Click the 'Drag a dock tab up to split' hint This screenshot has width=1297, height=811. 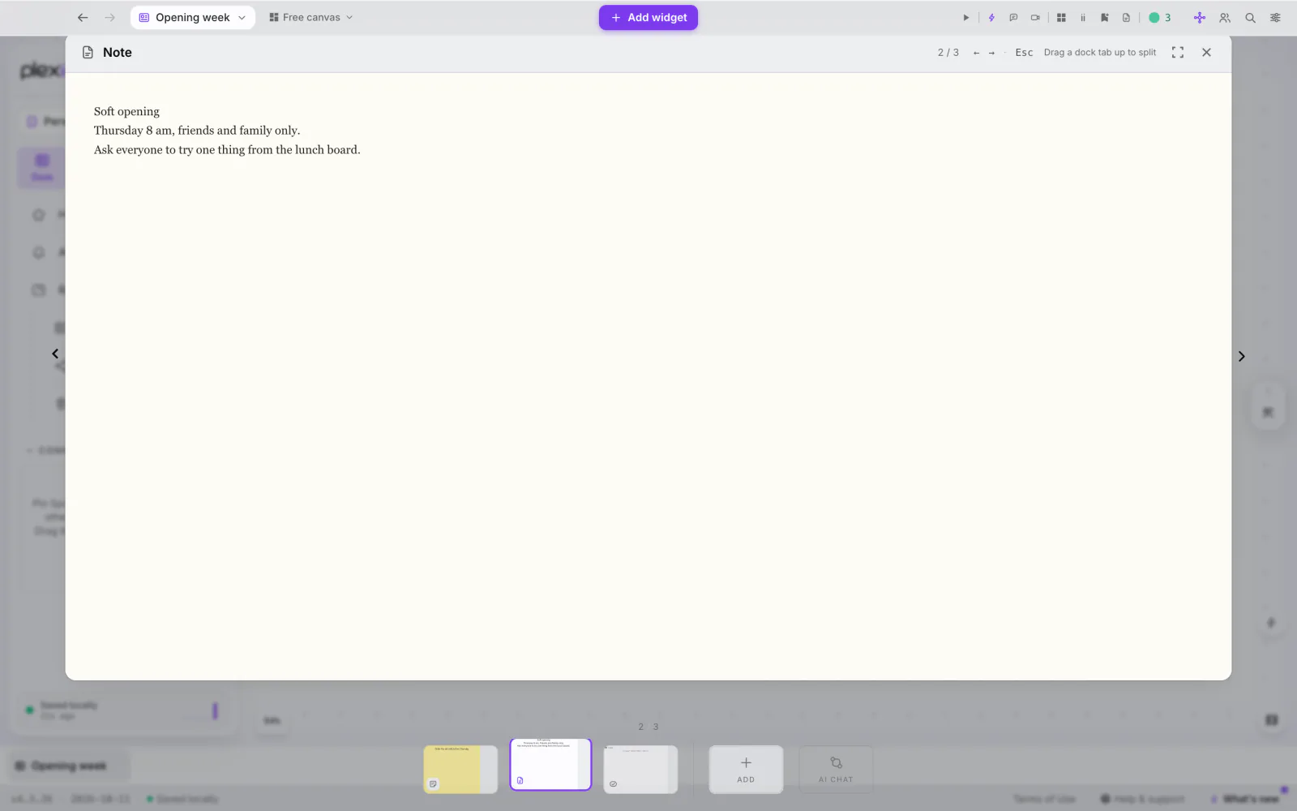point(1100,53)
